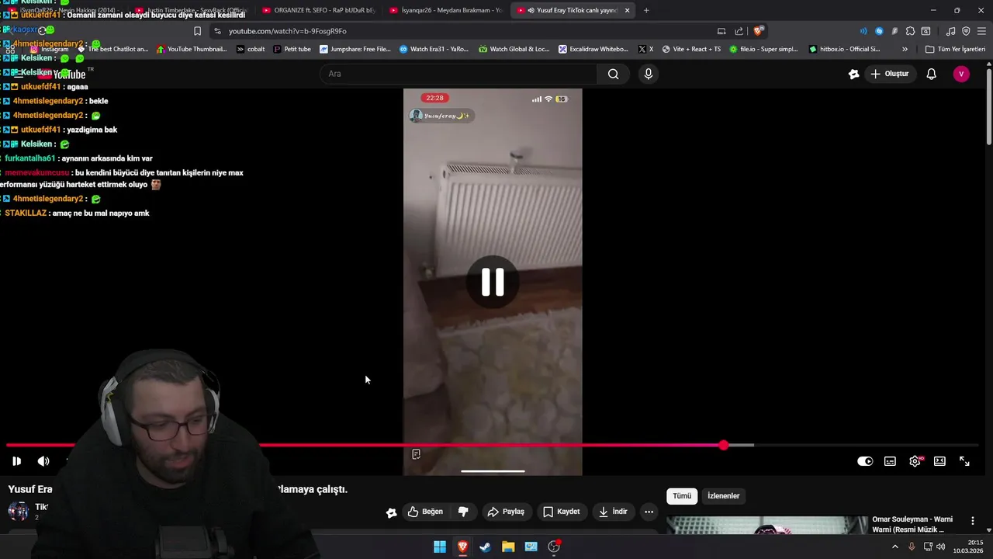
Task: Open File Explorer from the taskbar
Action: coord(508,547)
